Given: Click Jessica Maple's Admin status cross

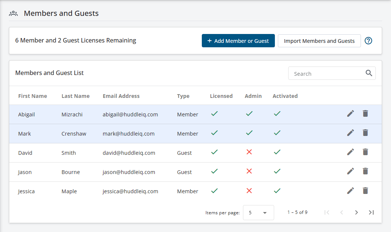Looking at the screenshot, I should pos(249,191).
